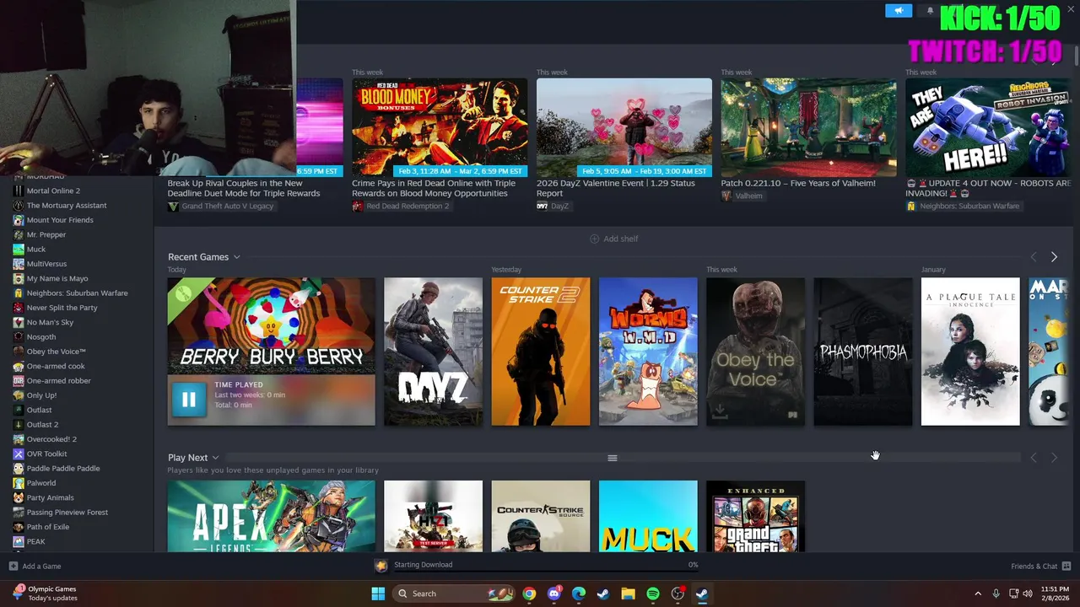Open Google Chrome from the taskbar
Screen dimensions: 1080x607
[x=529, y=594]
